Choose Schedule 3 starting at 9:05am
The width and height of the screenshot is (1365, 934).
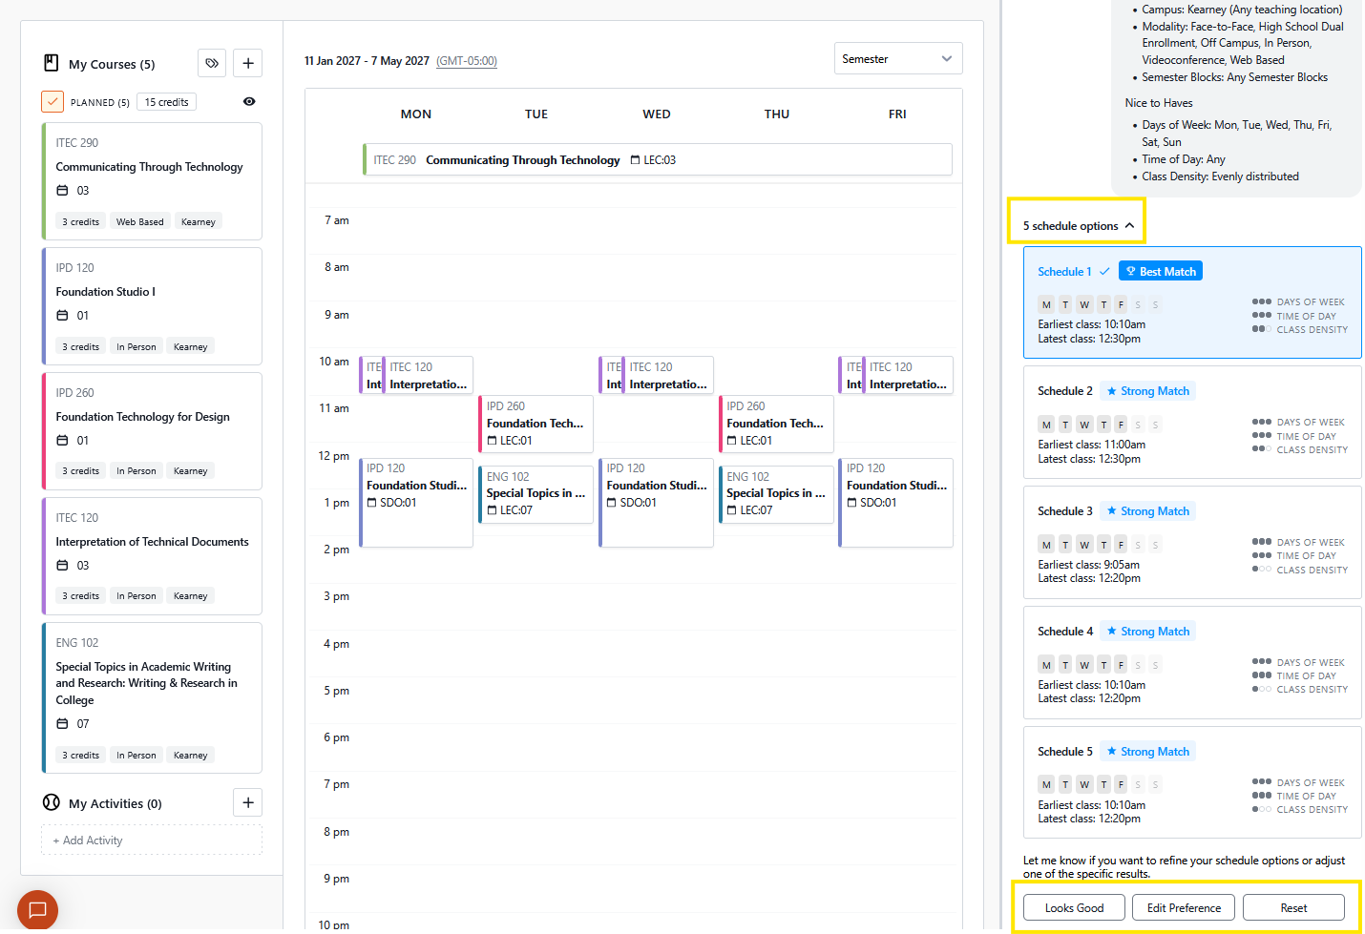coord(1192,543)
